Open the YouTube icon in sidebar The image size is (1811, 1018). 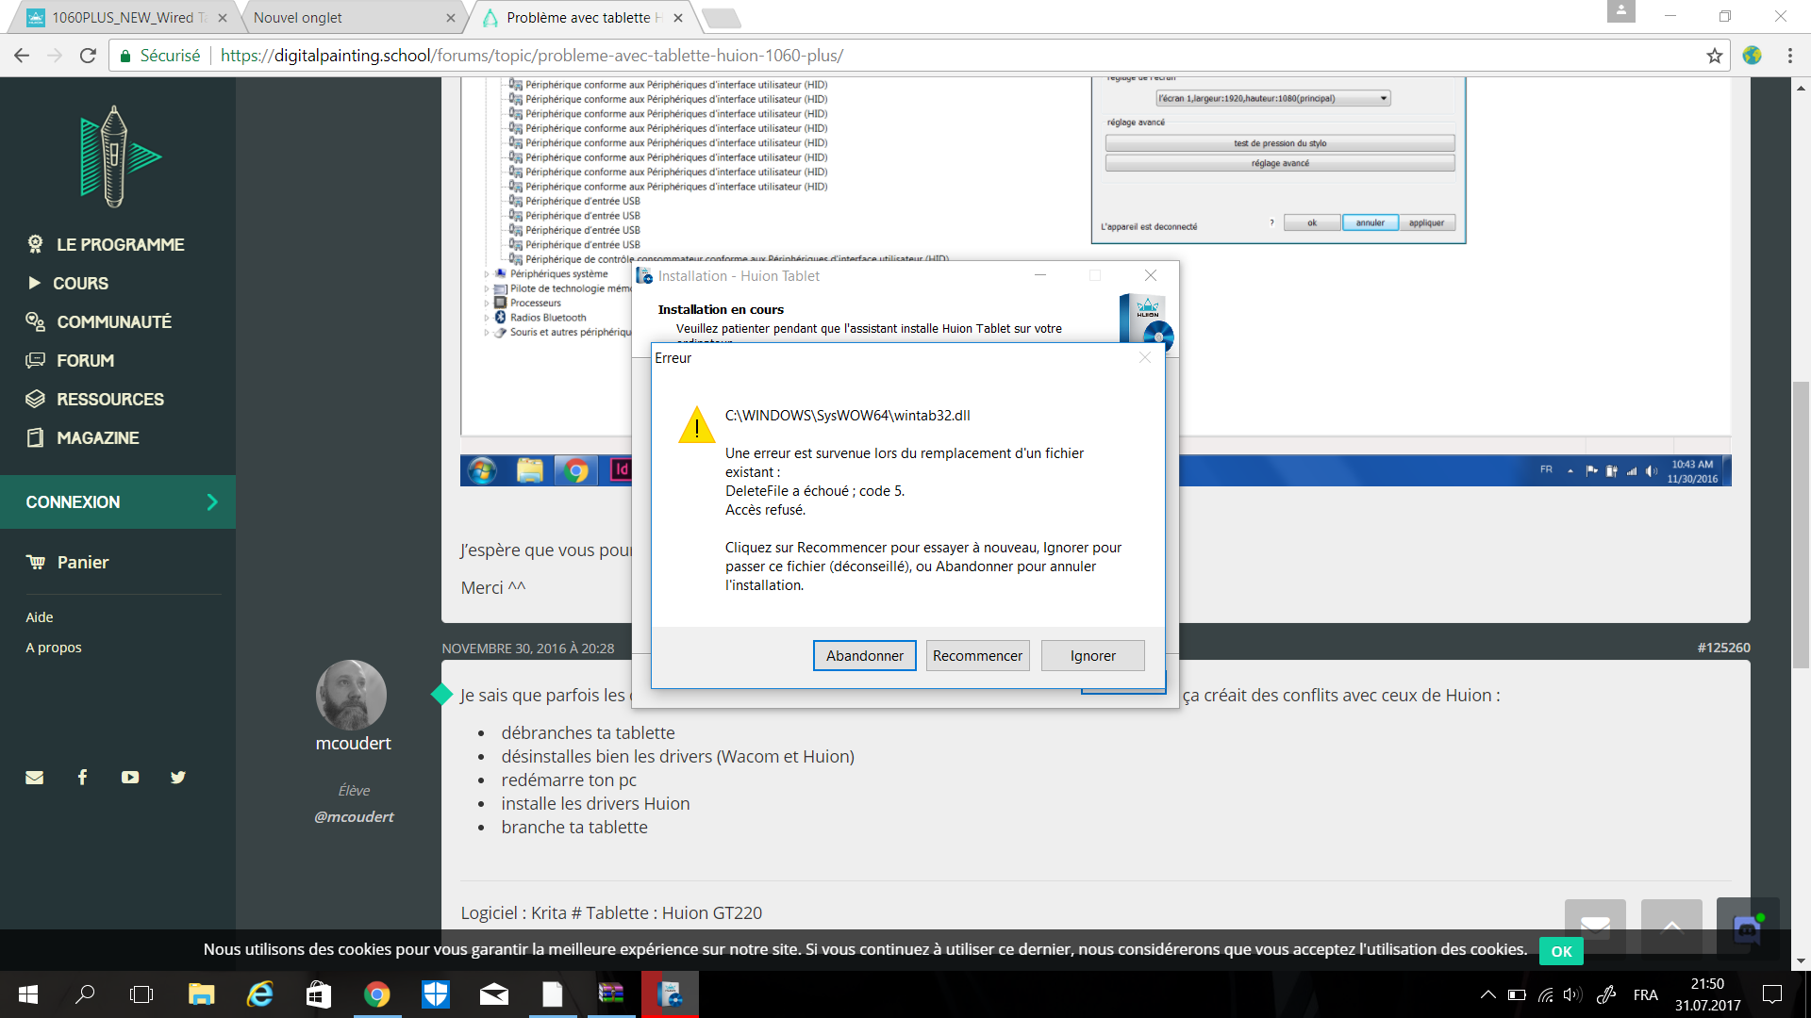(x=130, y=778)
